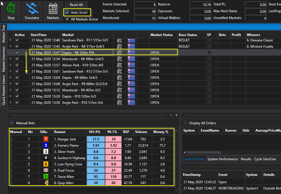Viewport: 281px width, 194px height.
Task: Click Australian flag in Angle Park R10 row
Action: click(x=131, y=102)
